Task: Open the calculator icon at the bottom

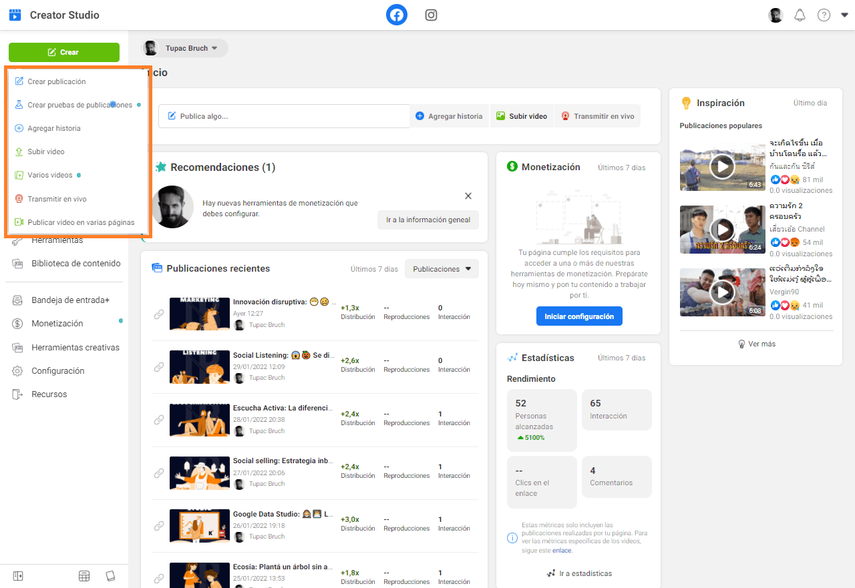Action: 84,575
